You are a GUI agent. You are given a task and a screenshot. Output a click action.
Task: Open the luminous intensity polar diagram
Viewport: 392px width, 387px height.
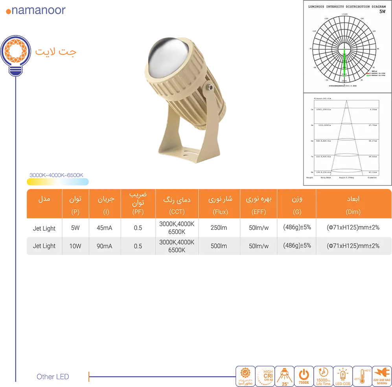pyautogui.click(x=344, y=46)
